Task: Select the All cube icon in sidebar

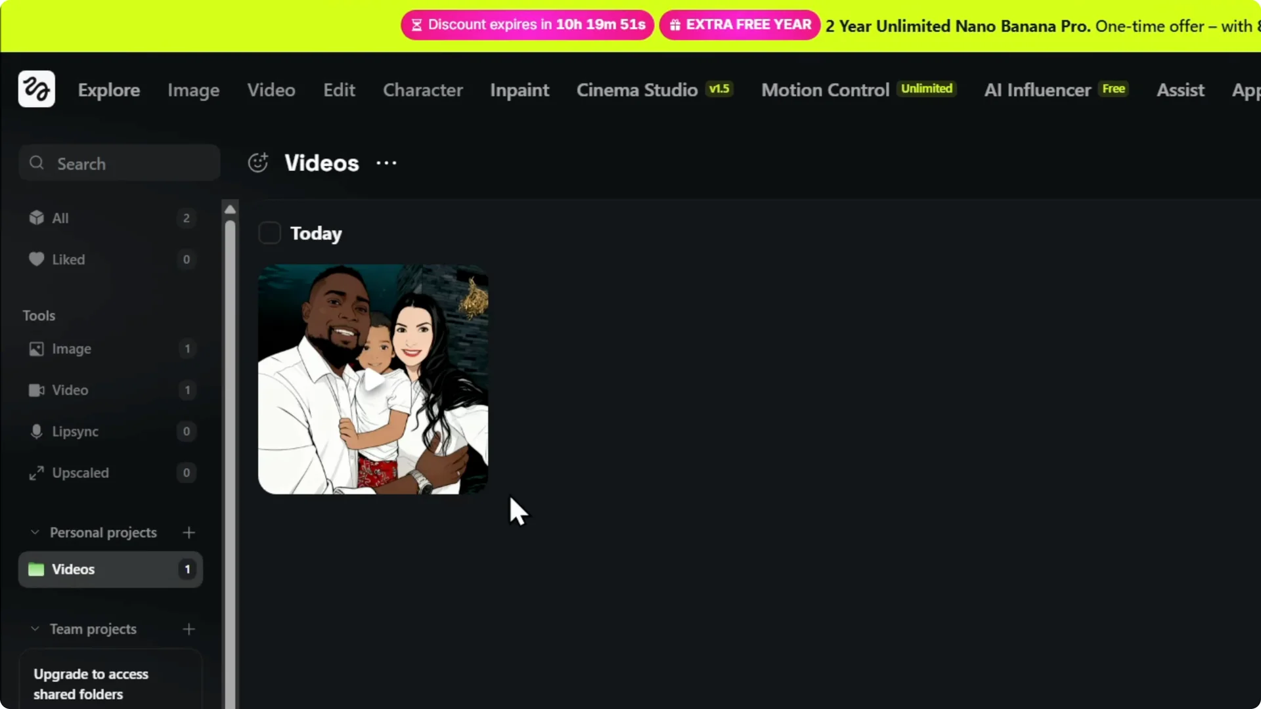Action: click(x=37, y=218)
